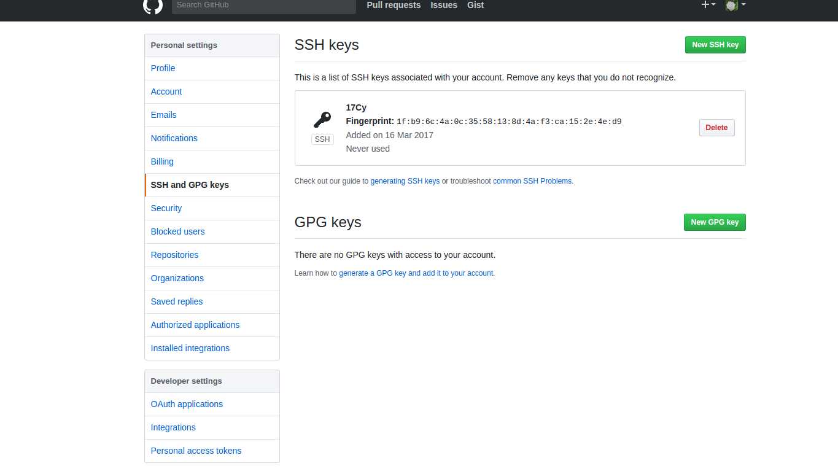Open Repositories settings

[212, 255]
